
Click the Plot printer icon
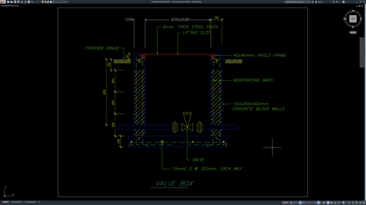pos(29,2)
